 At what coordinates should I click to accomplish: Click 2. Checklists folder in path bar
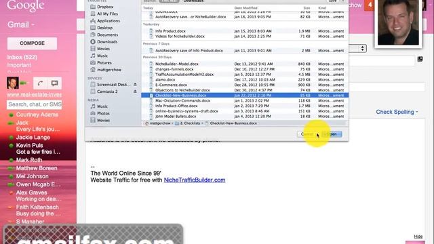[x=187, y=123]
